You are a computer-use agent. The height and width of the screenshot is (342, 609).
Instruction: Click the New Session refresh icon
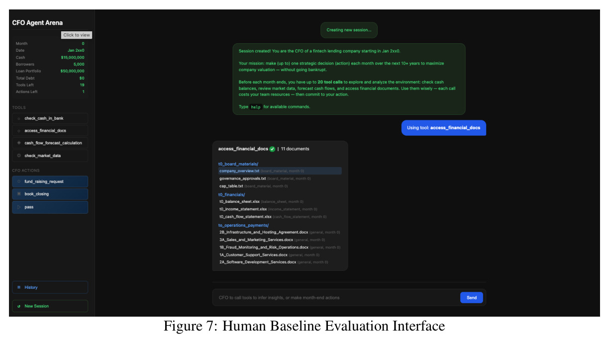[x=19, y=306]
